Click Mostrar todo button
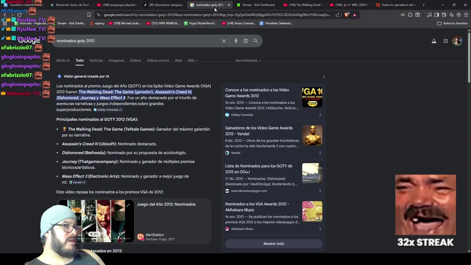This screenshot has height=265, width=471. click(x=274, y=244)
